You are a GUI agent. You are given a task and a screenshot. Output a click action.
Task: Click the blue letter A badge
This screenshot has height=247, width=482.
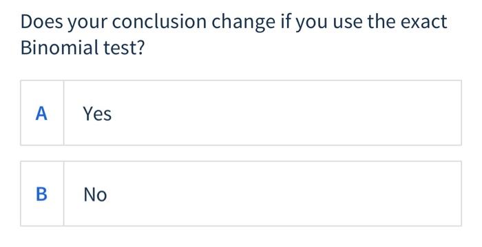(41, 114)
